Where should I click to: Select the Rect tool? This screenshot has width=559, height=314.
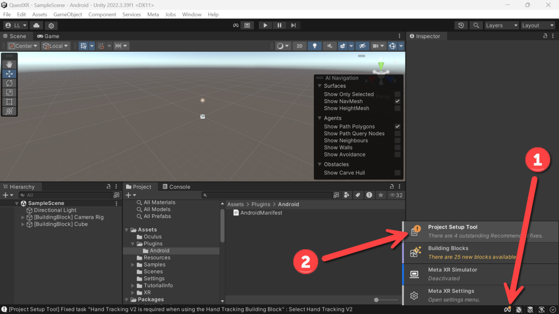[9, 102]
